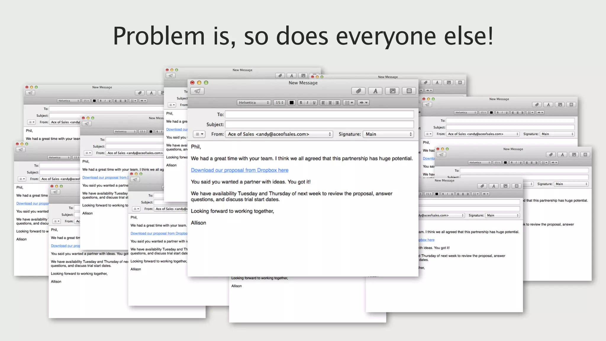This screenshot has width=606, height=341.
Task: Click the 'You said you wanted a partner with ideas' line in the front message
Action: click(251, 182)
